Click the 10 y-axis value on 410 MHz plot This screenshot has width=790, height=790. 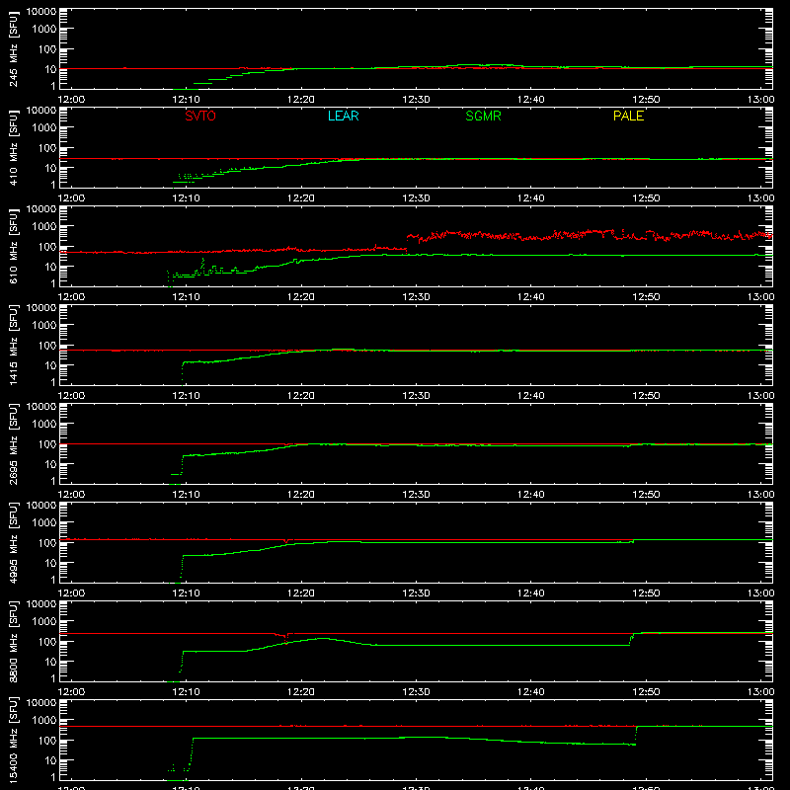coord(50,168)
